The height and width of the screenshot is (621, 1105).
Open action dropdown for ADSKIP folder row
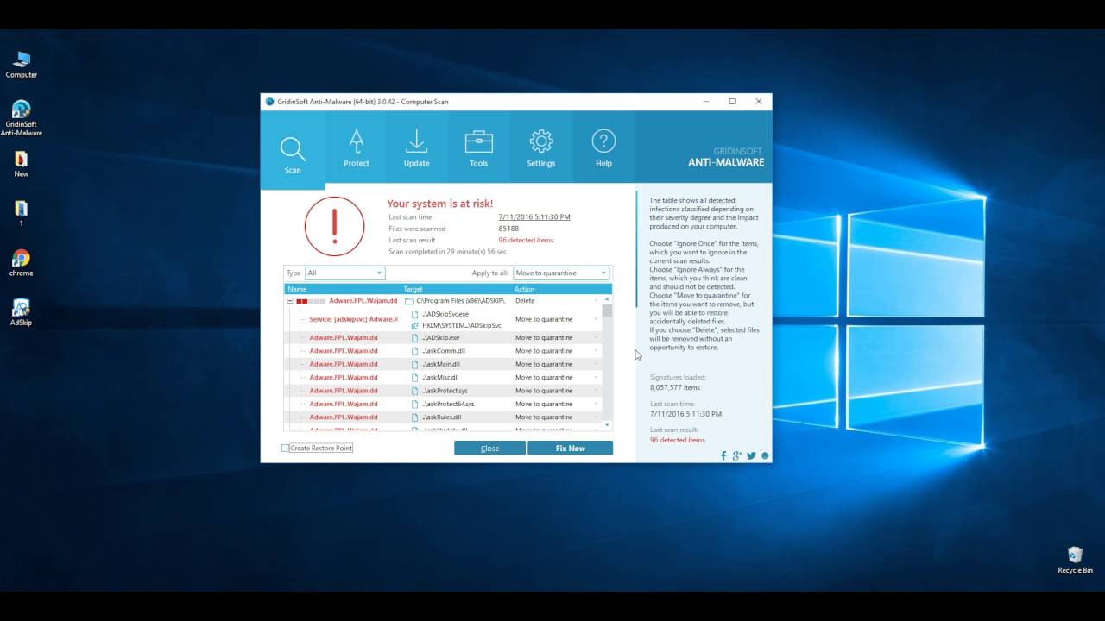pyautogui.click(x=596, y=301)
